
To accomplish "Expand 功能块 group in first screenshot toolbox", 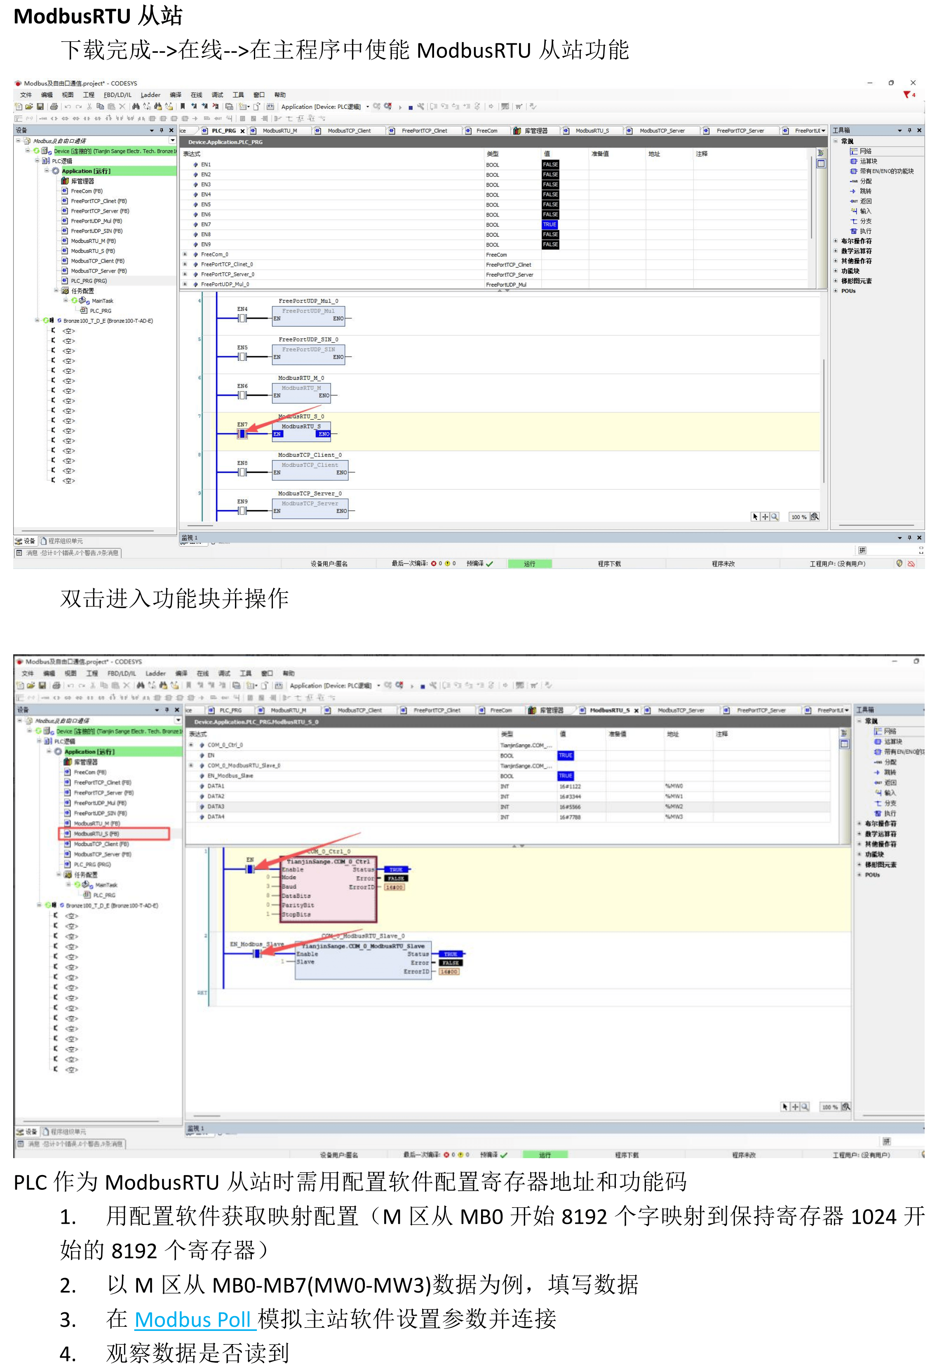I will [x=836, y=271].
